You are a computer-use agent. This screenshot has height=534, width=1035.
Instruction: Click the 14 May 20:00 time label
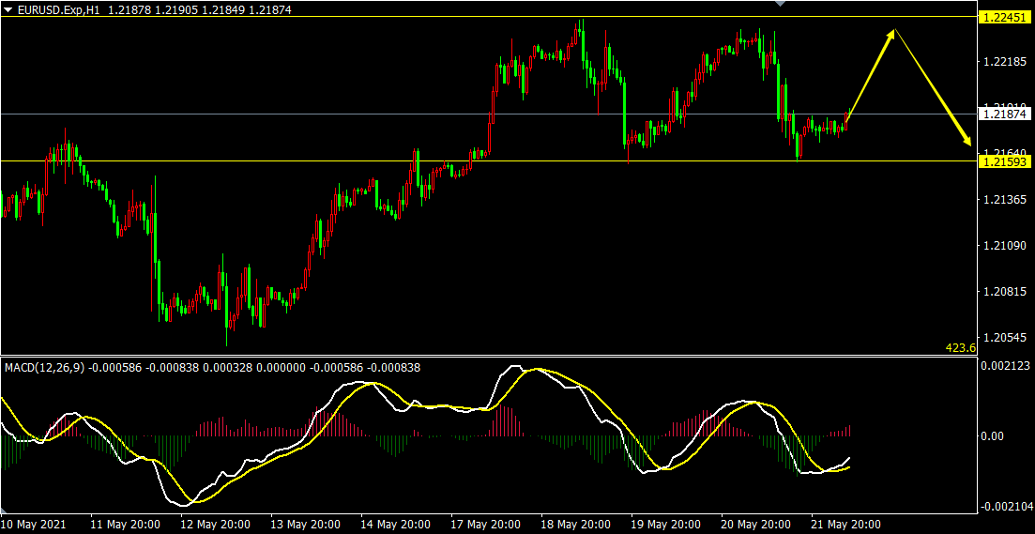pos(395,525)
